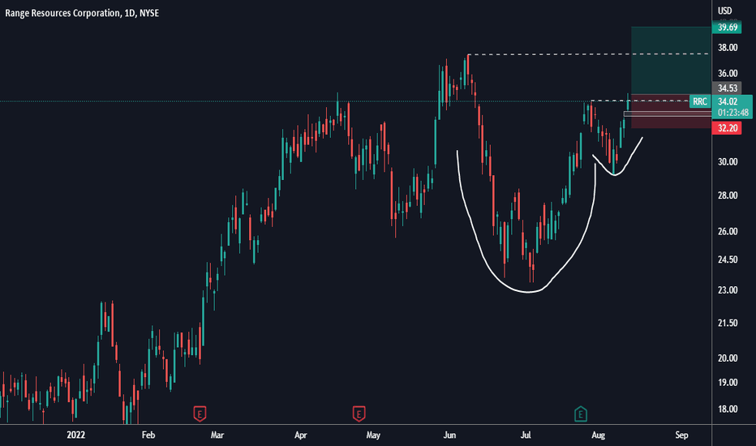Click the Mar time axis label
The height and width of the screenshot is (446, 756).
coord(217,435)
